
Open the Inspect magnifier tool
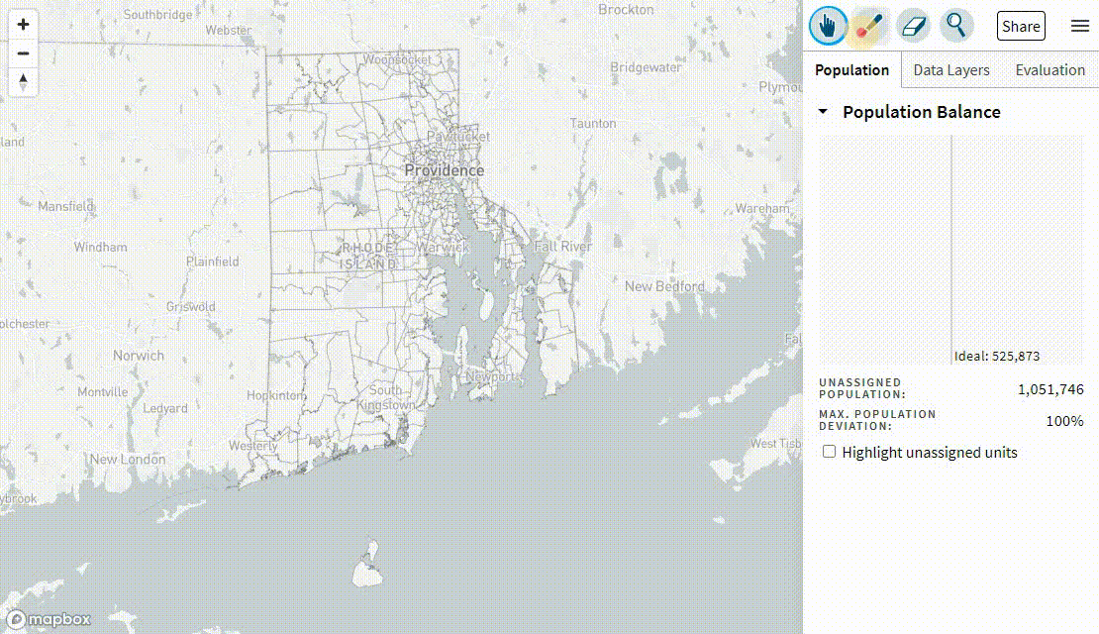click(955, 26)
